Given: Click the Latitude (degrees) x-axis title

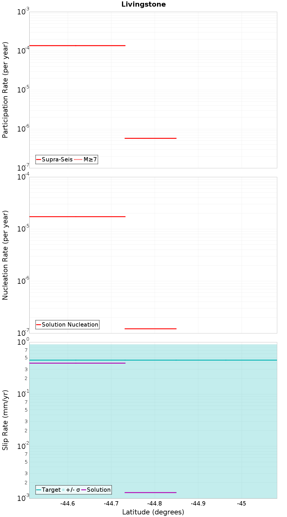Looking at the screenshot, I should [x=153, y=512].
